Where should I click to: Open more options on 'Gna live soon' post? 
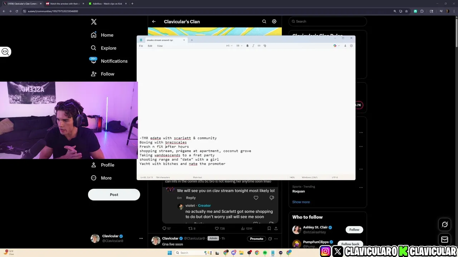pyautogui.click(x=276, y=238)
